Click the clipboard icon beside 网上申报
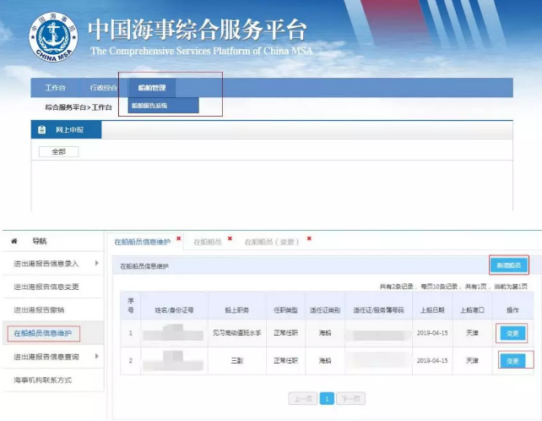The width and height of the screenshot is (542, 421). point(42,130)
